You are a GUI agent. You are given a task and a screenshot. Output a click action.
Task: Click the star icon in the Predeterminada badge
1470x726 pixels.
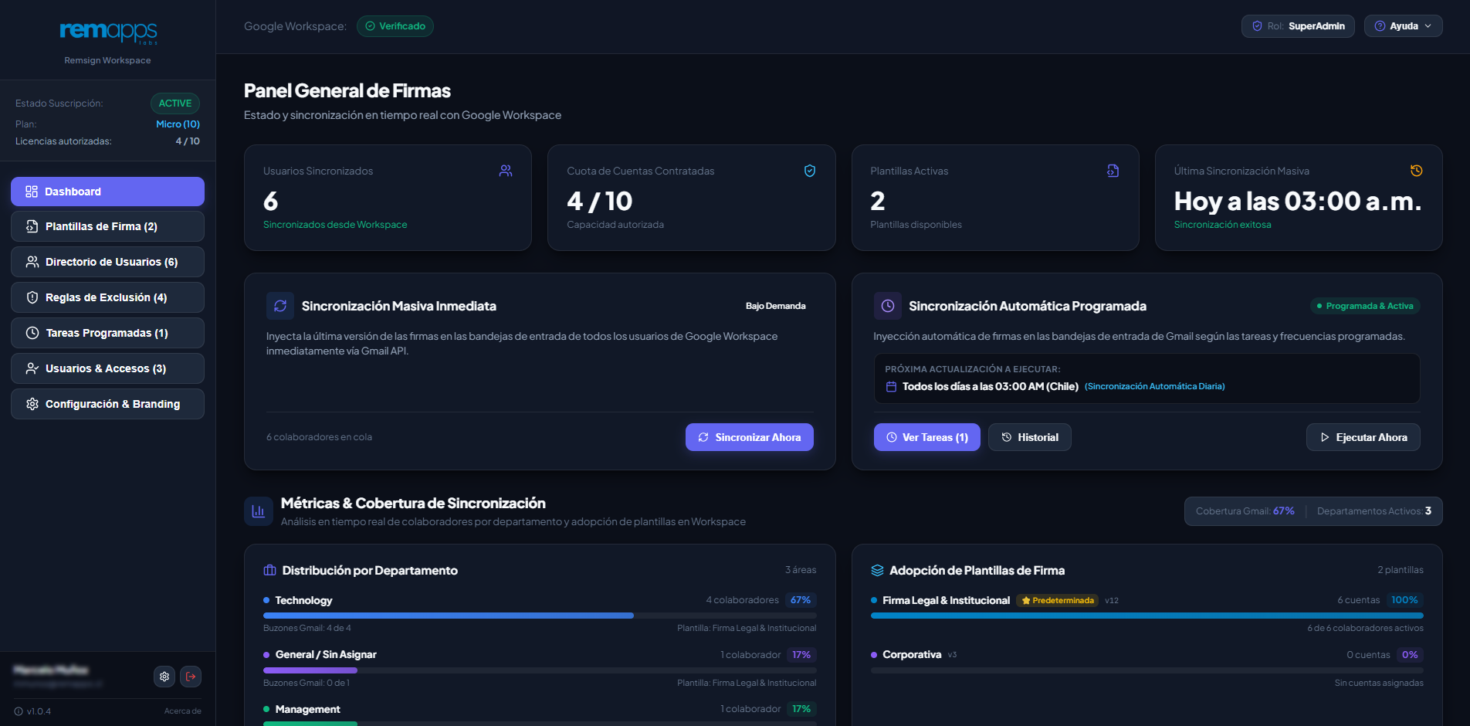point(1026,601)
